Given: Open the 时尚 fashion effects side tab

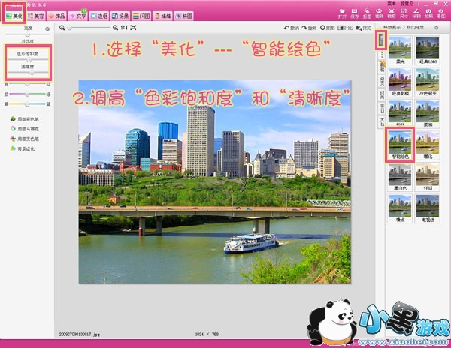Looking at the screenshot, I should pos(382,94).
